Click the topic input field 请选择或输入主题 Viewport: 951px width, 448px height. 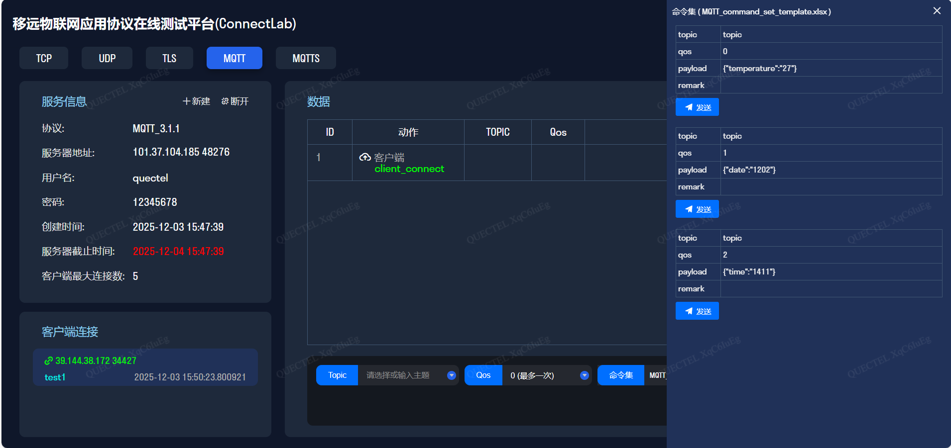401,375
